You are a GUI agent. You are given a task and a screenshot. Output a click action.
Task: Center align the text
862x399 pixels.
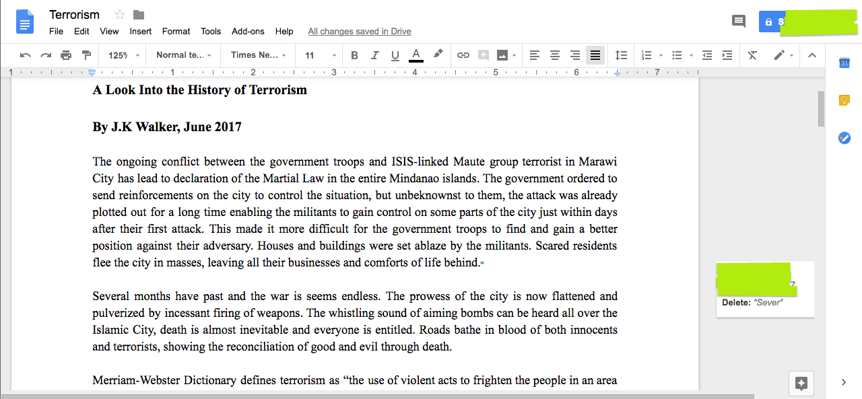click(x=555, y=55)
